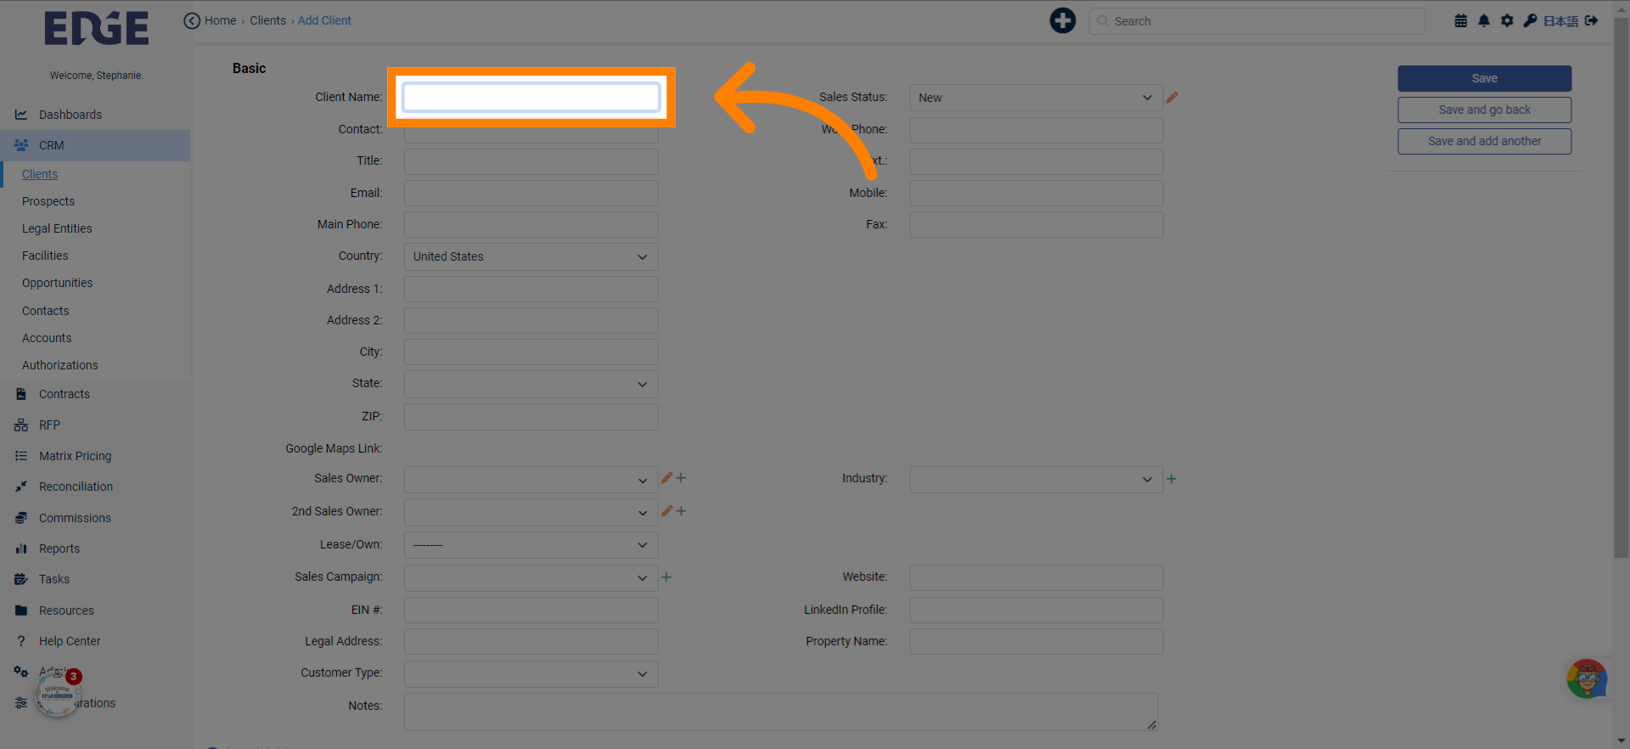
Task: Click Save and go back button
Action: point(1484,110)
